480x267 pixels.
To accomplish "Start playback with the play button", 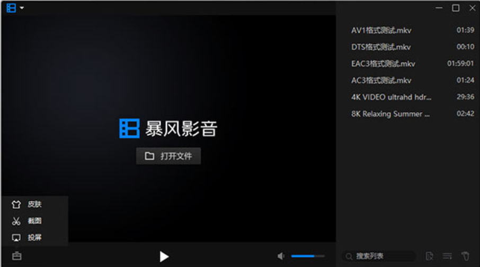I will (164, 256).
